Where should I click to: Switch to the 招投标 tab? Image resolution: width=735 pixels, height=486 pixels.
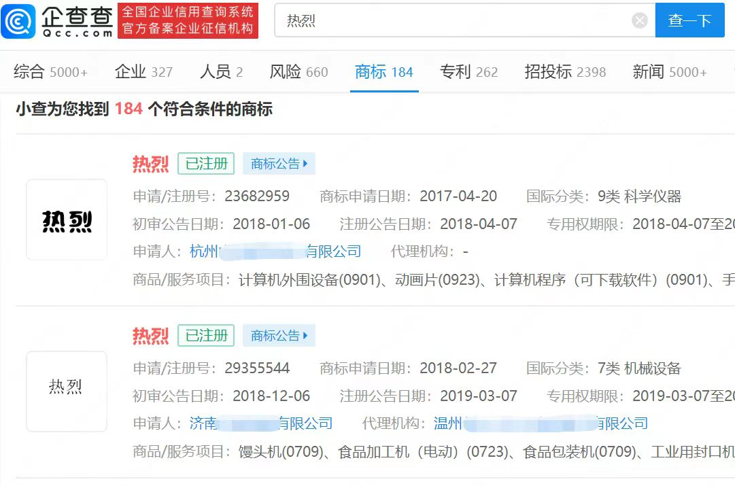coord(564,72)
